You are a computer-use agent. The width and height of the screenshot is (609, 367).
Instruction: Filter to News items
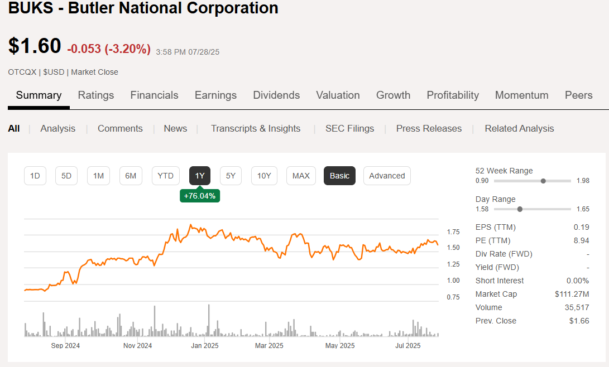click(175, 128)
